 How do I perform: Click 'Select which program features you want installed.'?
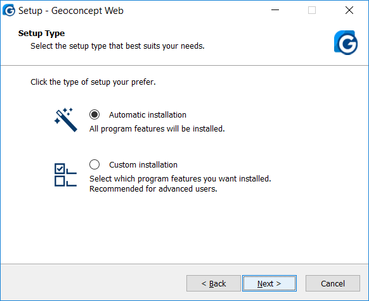click(x=180, y=179)
